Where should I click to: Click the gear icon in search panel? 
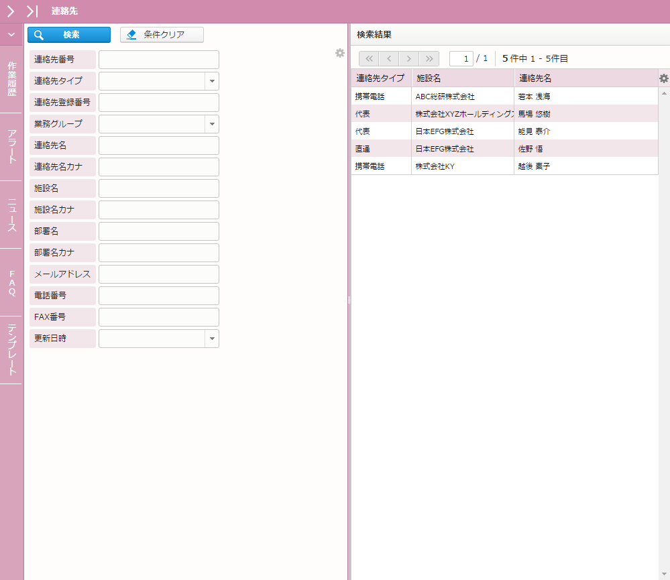[x=340, y=53]
